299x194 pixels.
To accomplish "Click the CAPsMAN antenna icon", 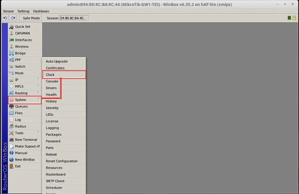I will [x=11, y=33].
